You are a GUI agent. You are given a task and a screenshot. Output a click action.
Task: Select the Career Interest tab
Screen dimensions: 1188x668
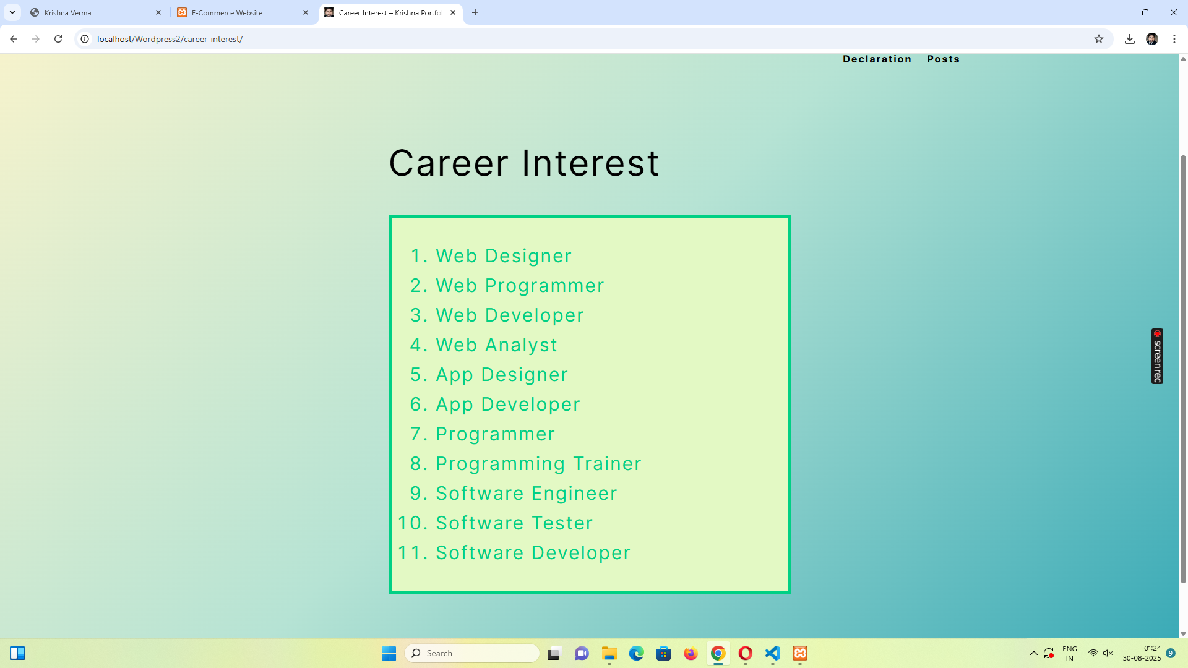click(x=390, y=12)
